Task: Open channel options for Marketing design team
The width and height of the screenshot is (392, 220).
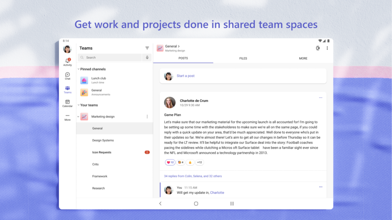Action: pos(147,116)
